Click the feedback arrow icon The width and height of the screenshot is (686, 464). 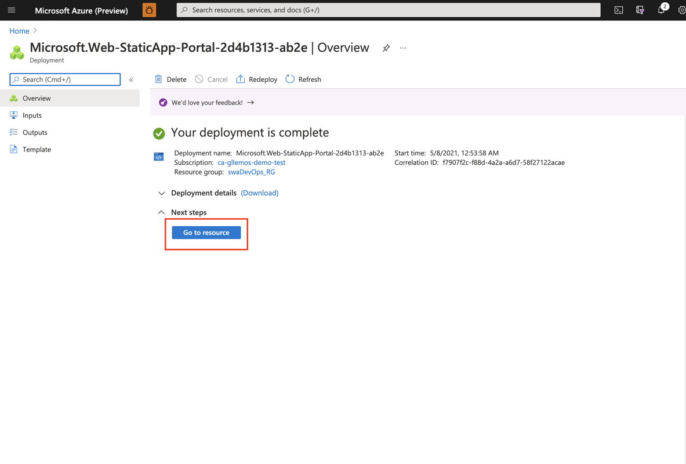point(251,103)
